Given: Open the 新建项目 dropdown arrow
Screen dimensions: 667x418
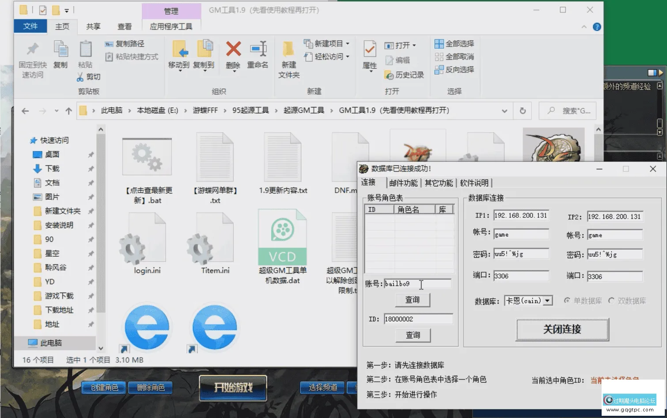Looking at the screenshot, I should (x=349, y=43).
